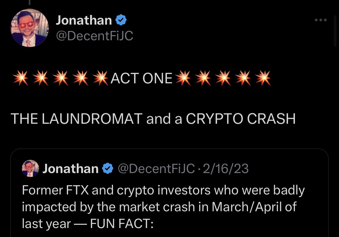339x237 pixels.
Task: Click the thread connector line above the avatar
Action: pyautogui.click(x=30, y=2)
